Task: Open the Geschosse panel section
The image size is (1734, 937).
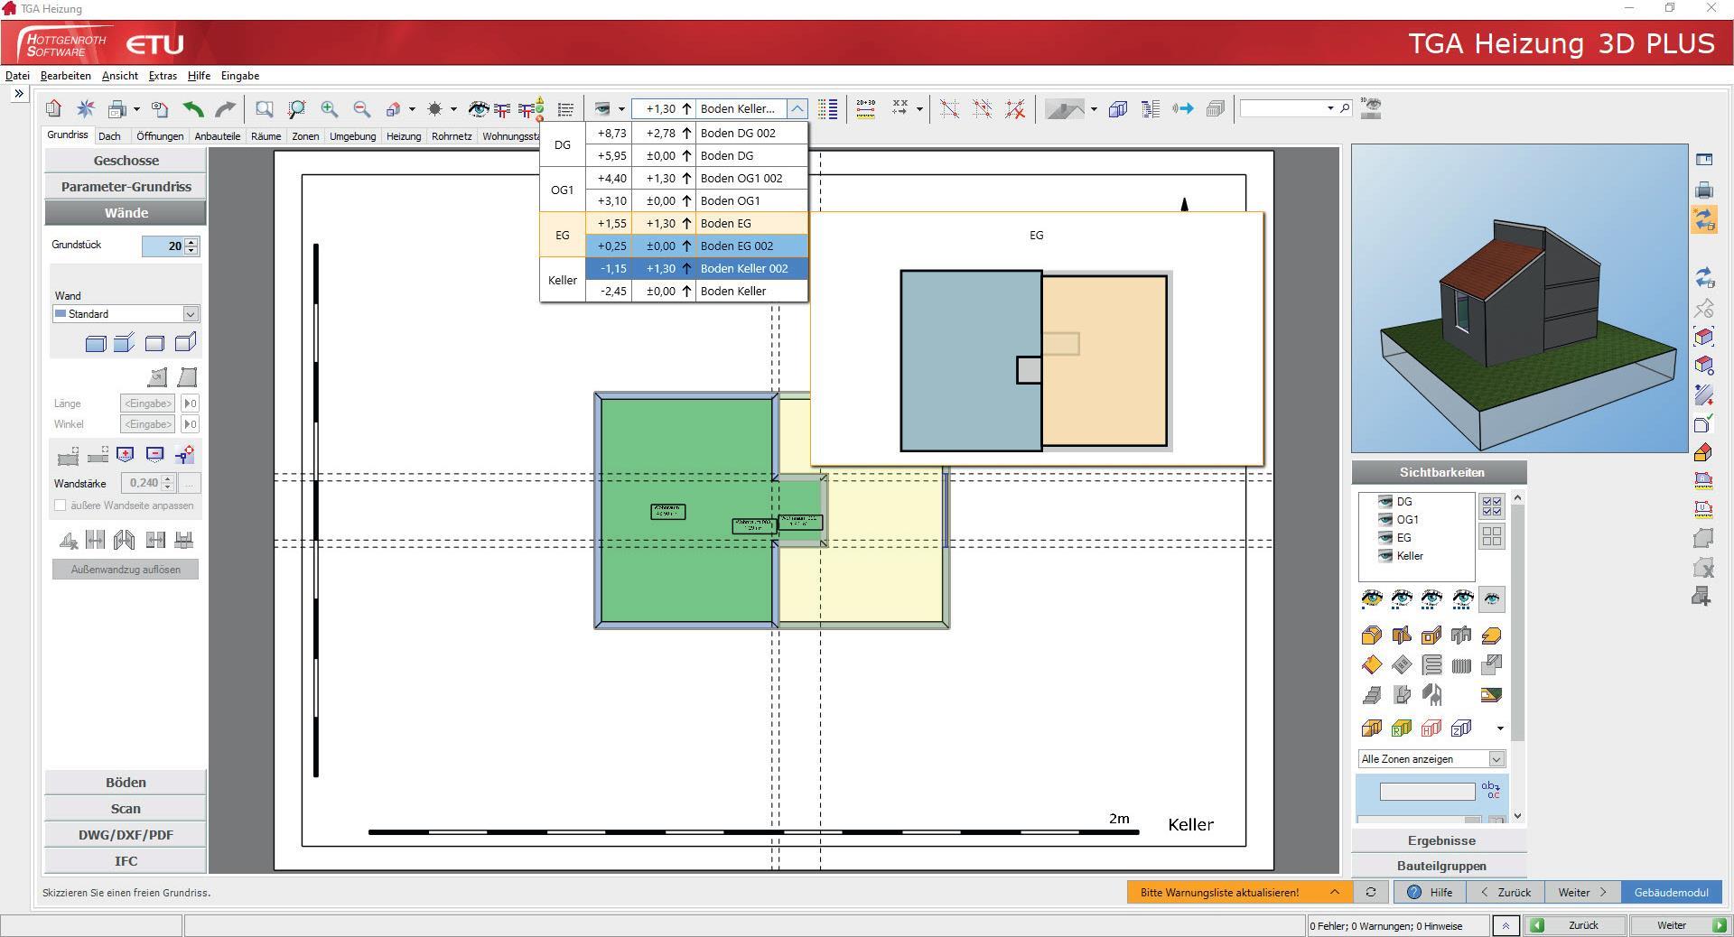Action: [126, 161]
